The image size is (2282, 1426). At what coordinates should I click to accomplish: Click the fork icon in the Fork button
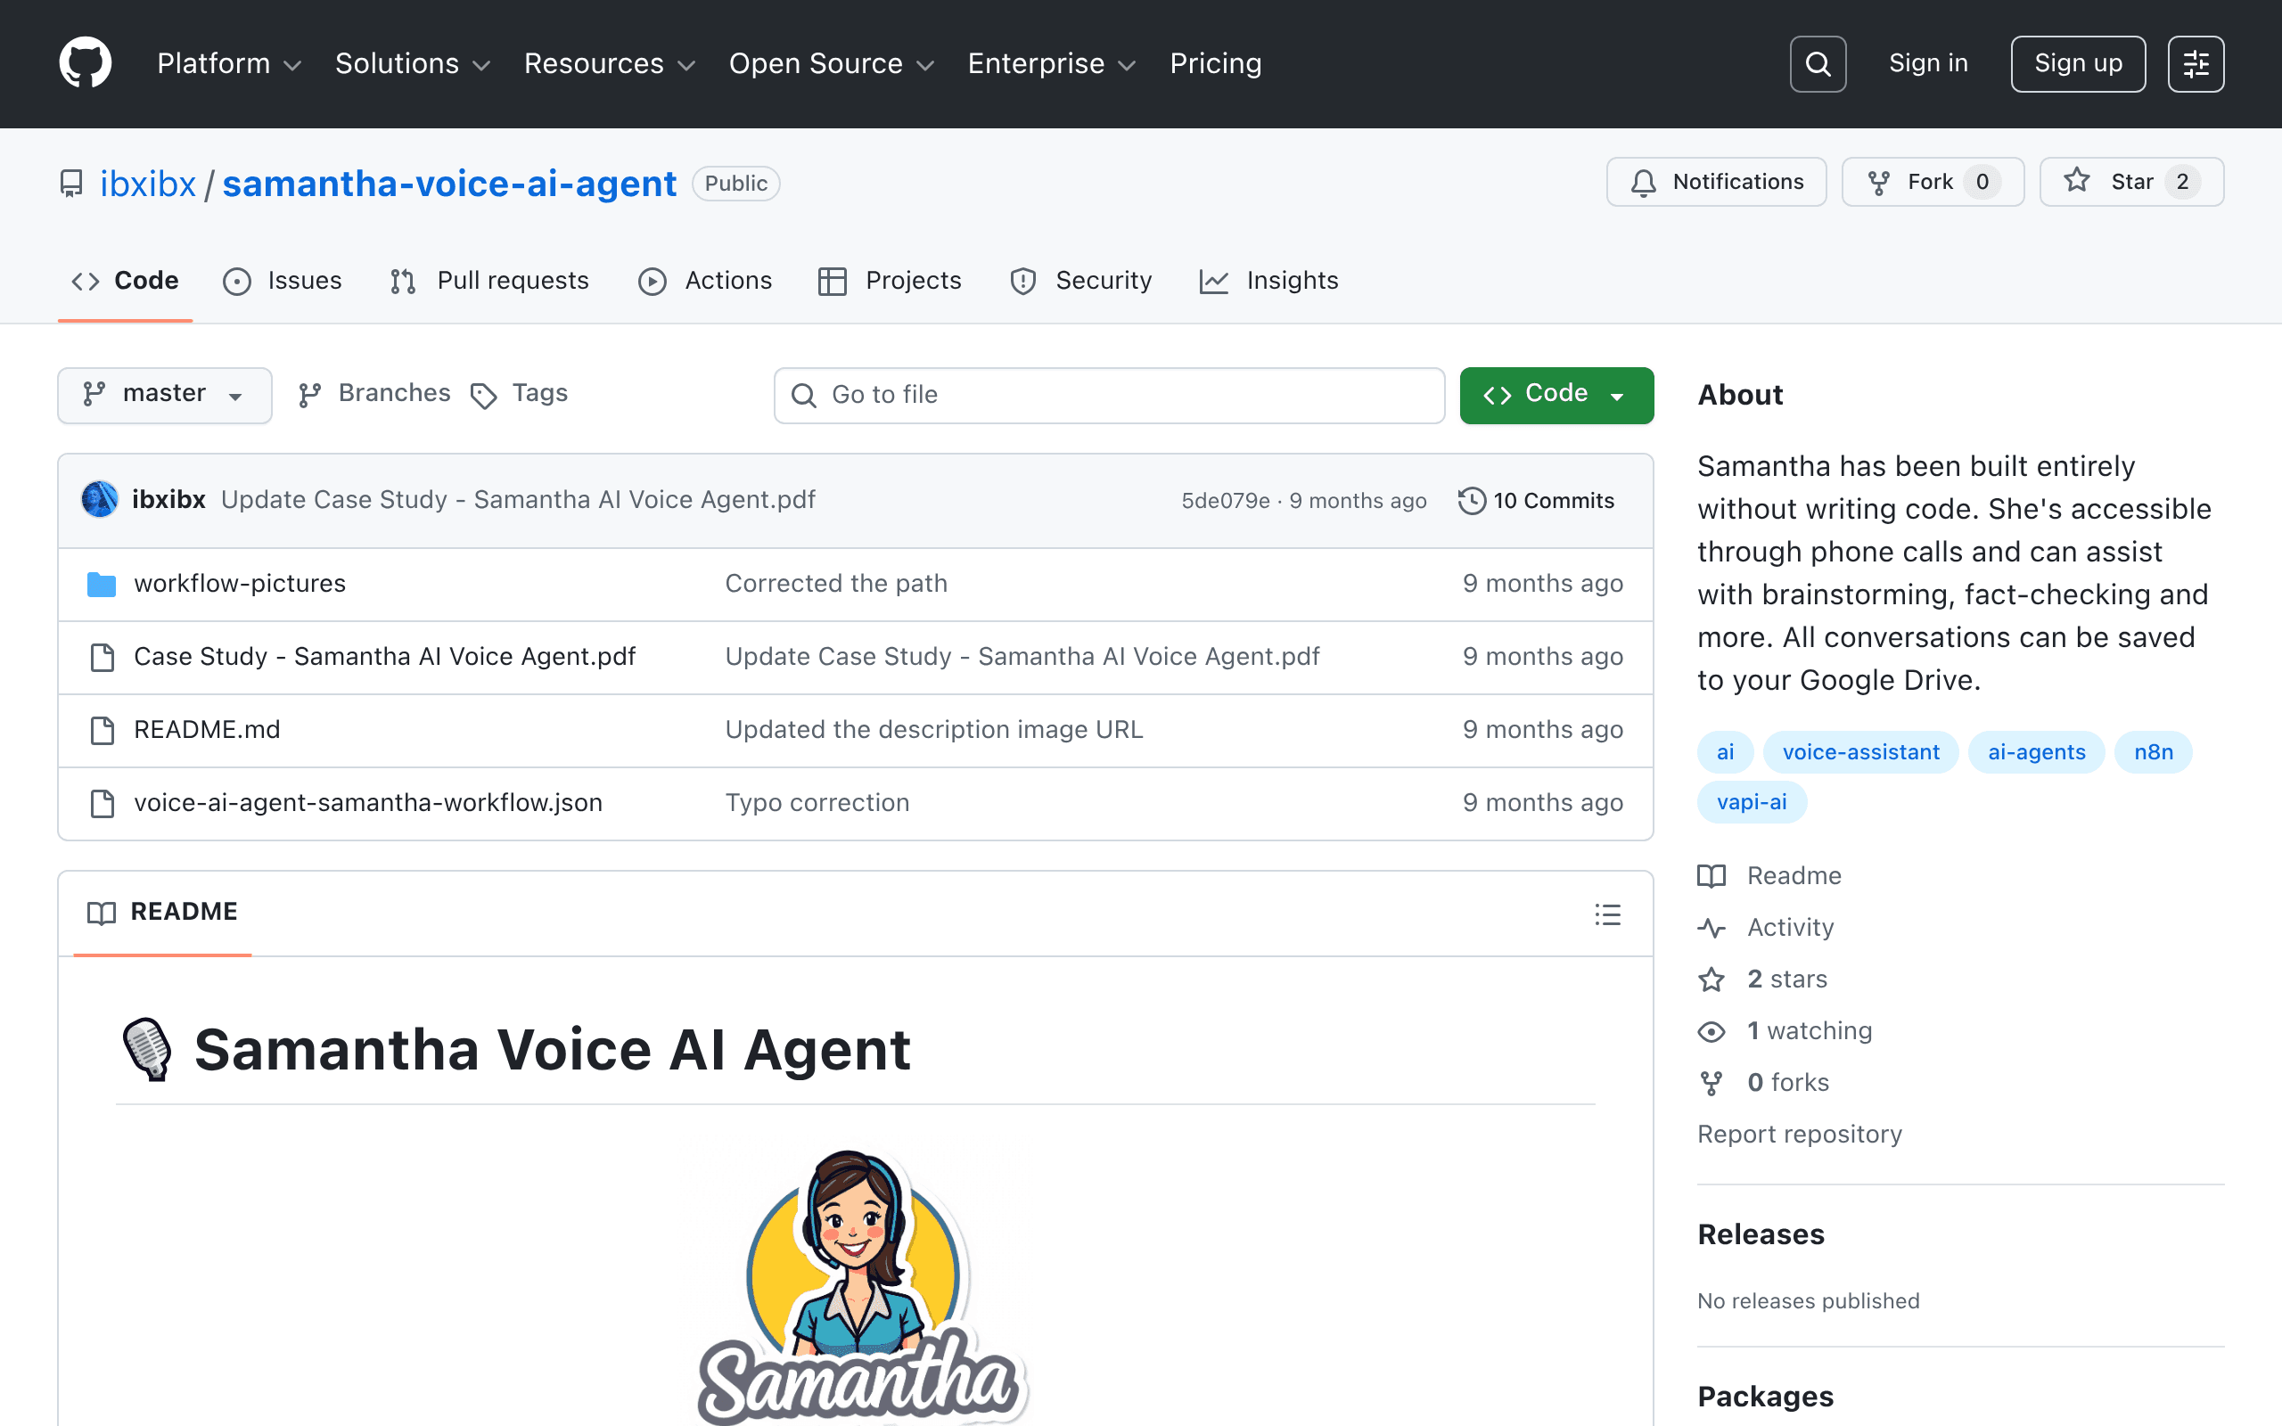pos(1878,182)
